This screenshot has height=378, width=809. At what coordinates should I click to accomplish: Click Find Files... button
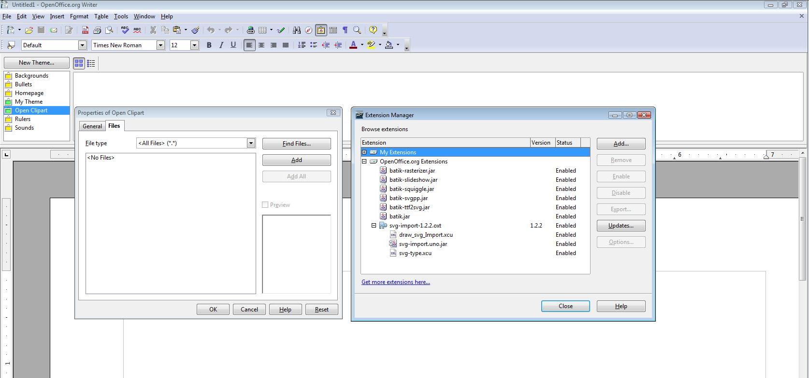(x=297, y=144)
